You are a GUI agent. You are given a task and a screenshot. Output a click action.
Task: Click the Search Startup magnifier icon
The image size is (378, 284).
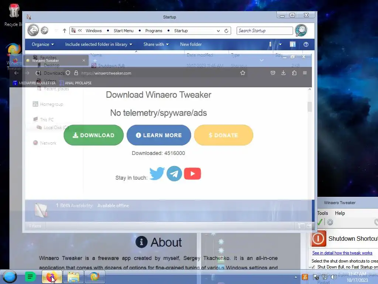(x=301, y=30)
